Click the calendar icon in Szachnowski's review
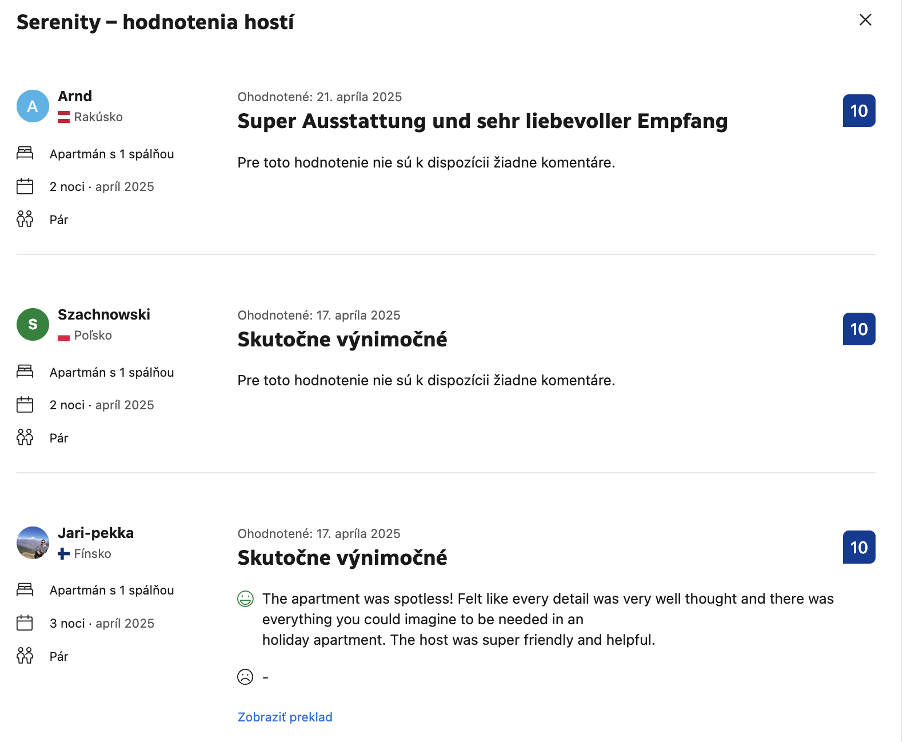The image size is (903, 742). click(x=25, y=405)
